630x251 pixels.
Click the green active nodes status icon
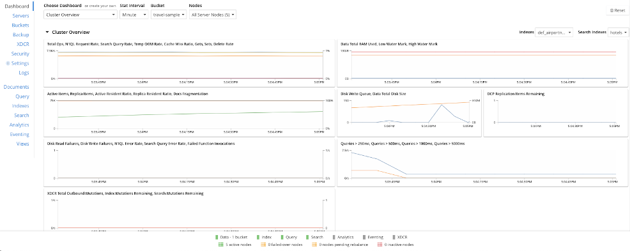[221, 244]
